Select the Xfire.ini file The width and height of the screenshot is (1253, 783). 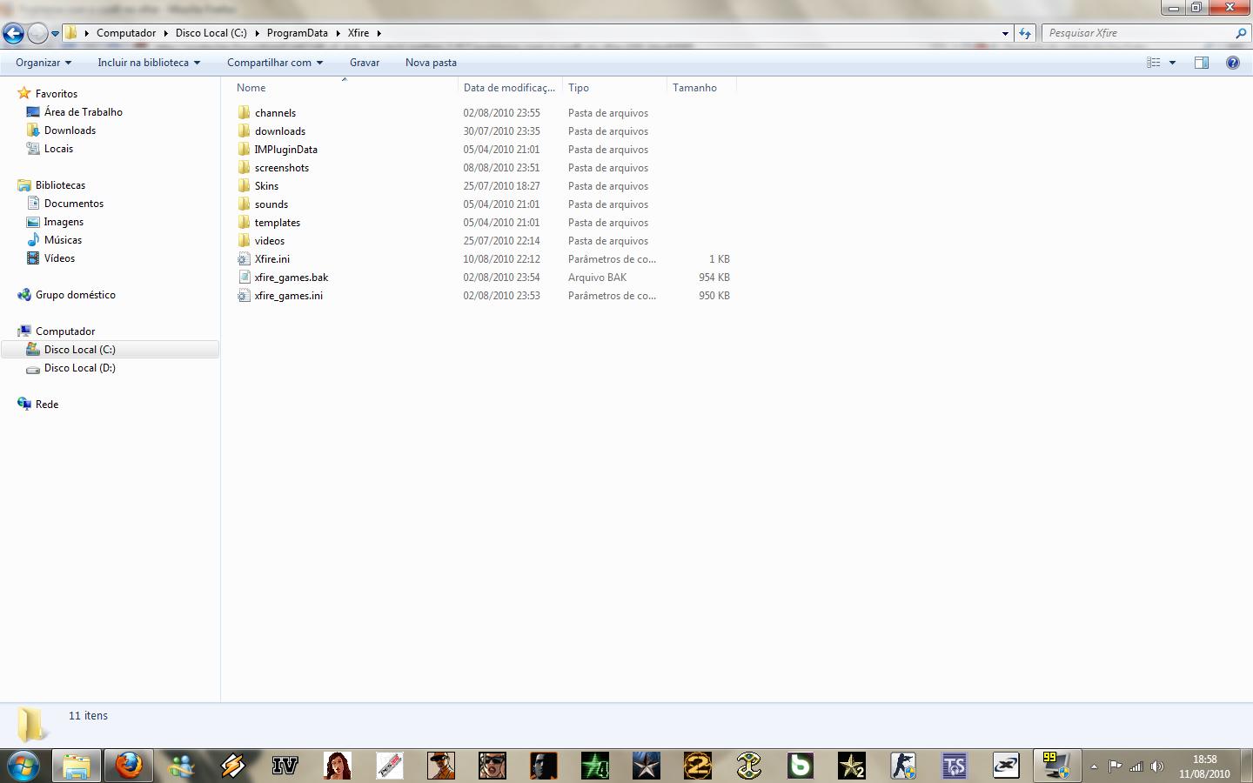point(271,259)
